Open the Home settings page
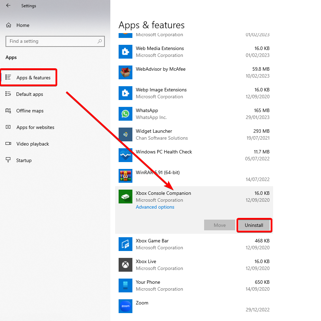 (23, 25)
